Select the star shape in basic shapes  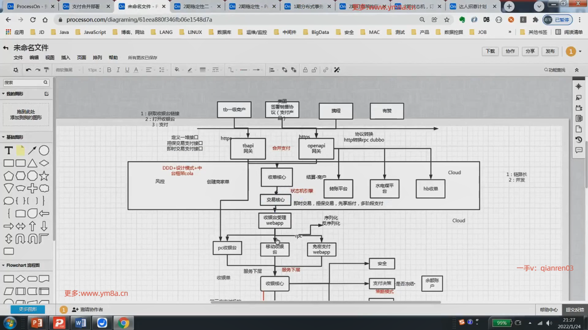44,176
